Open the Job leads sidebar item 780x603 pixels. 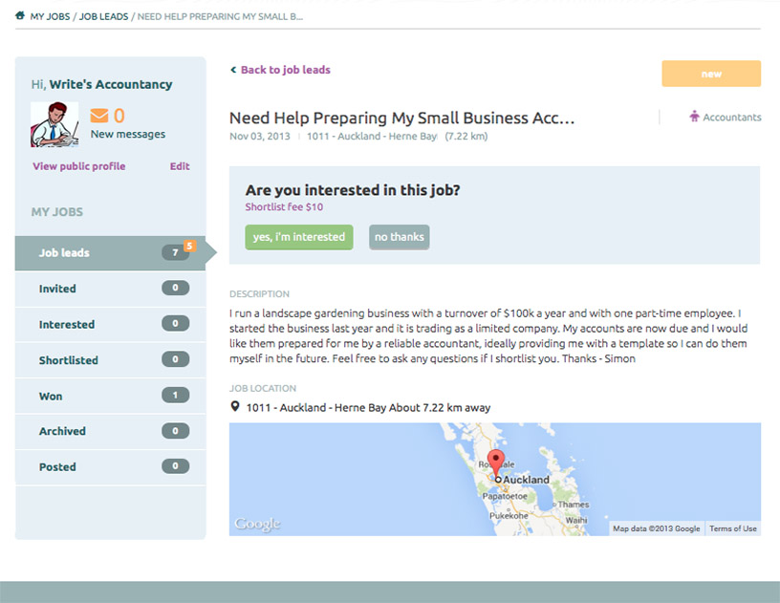pyautogui.click(x=64, y=253)
